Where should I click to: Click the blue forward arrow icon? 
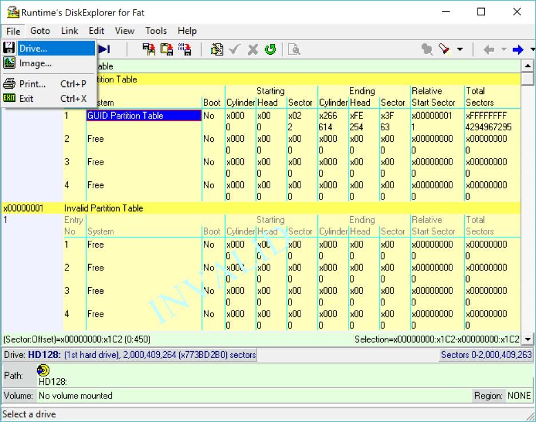pos(518,50)
